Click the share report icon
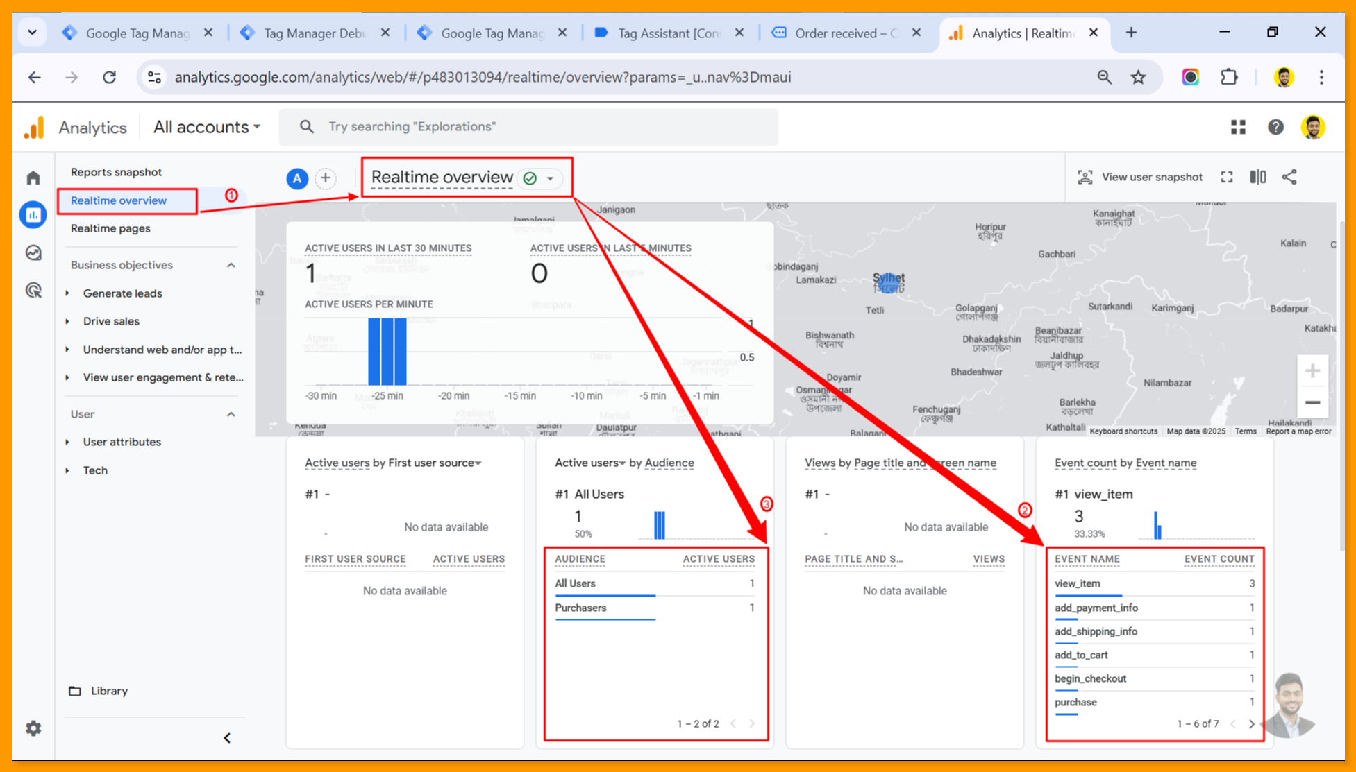Viewport: 1356px width, 772px height. [1289, 178]
